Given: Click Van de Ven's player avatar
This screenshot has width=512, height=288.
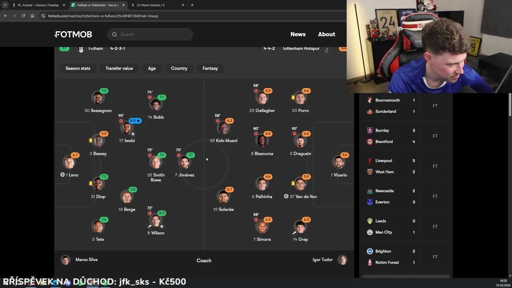Looking at the screenshot, I should 300,184.
